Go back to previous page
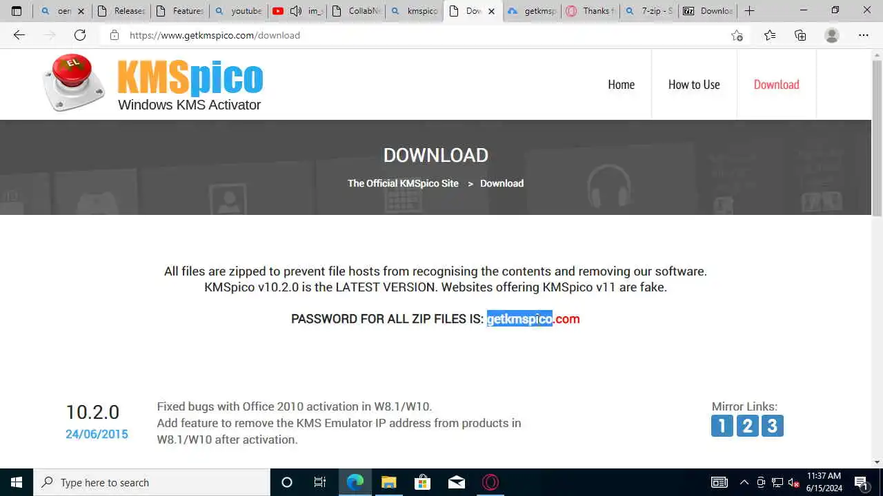883x496 pixels. click(x=19, y=35)
